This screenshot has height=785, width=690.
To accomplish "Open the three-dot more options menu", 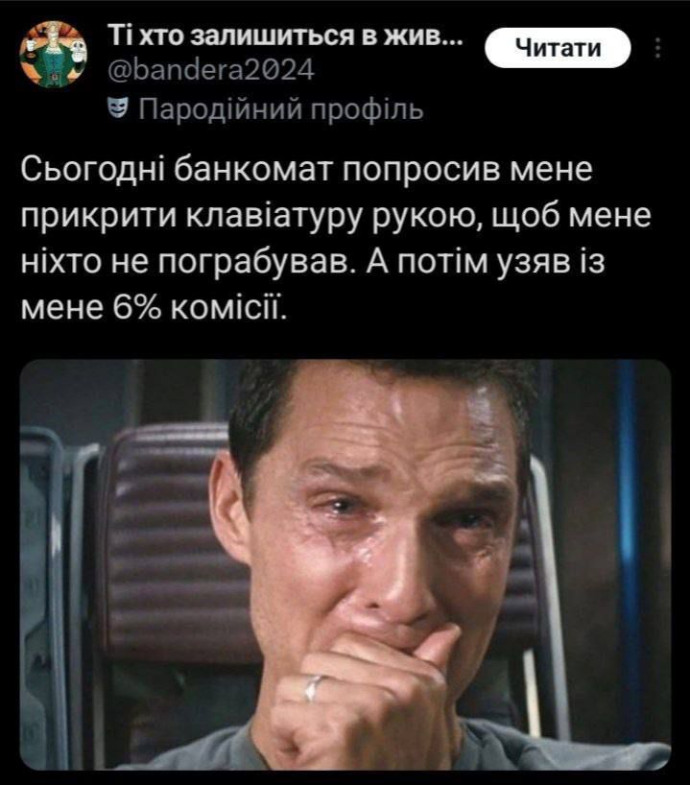I will pyautogui.click(x=658, y=48).
